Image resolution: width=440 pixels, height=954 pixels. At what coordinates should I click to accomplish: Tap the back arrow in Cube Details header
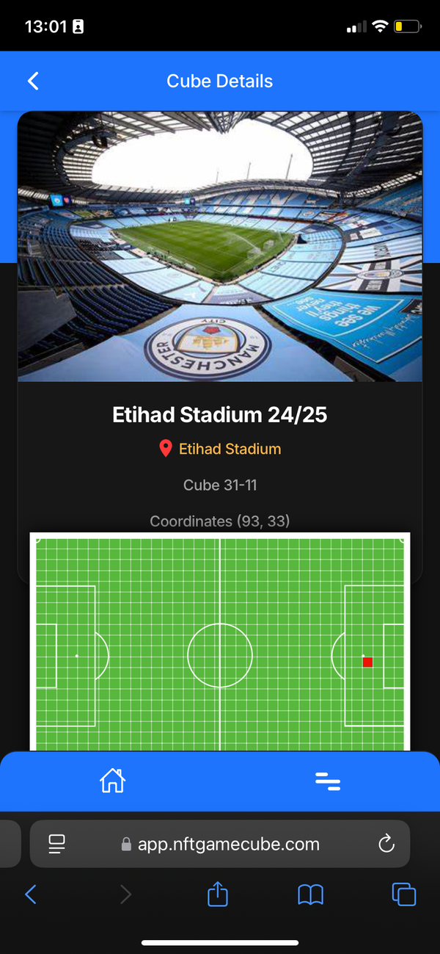pyautogui.click(x=33, y=81)
